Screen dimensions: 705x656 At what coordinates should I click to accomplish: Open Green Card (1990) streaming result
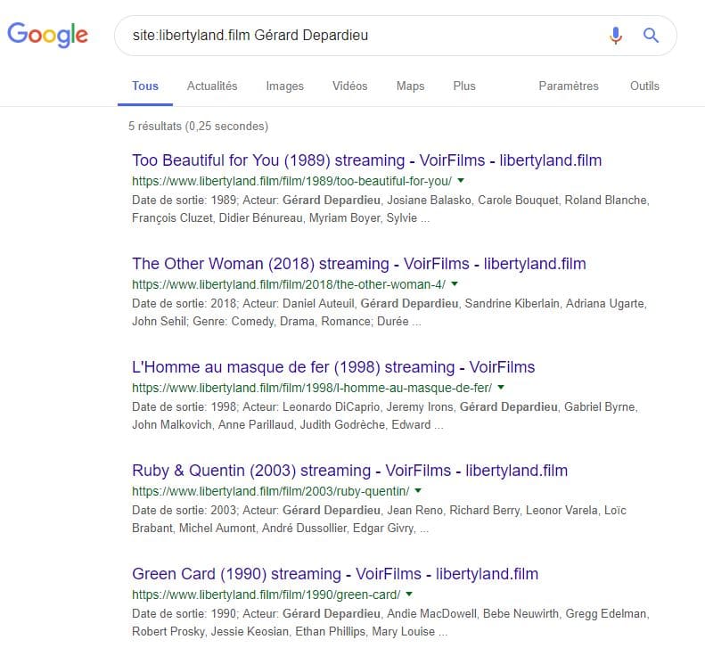point(335,574)
